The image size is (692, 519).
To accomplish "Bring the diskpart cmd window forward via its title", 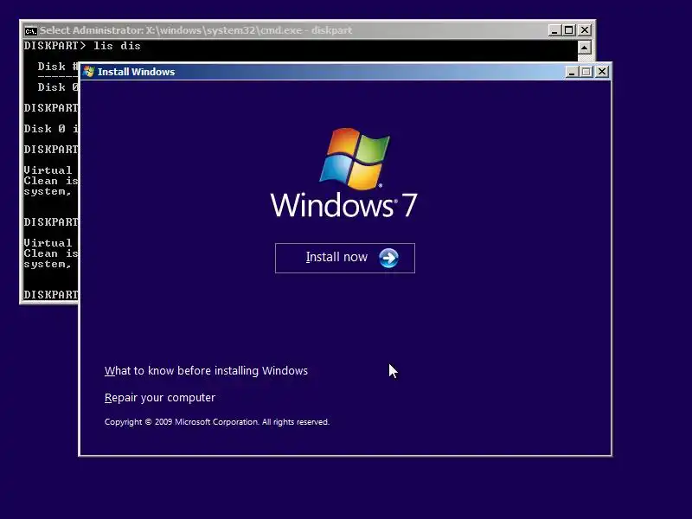I will (195, 30).
